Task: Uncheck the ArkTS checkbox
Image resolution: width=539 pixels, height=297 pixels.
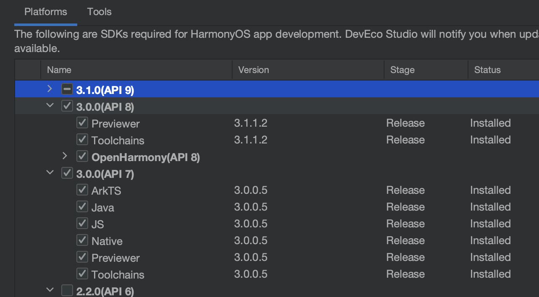Action: [82, 190]
